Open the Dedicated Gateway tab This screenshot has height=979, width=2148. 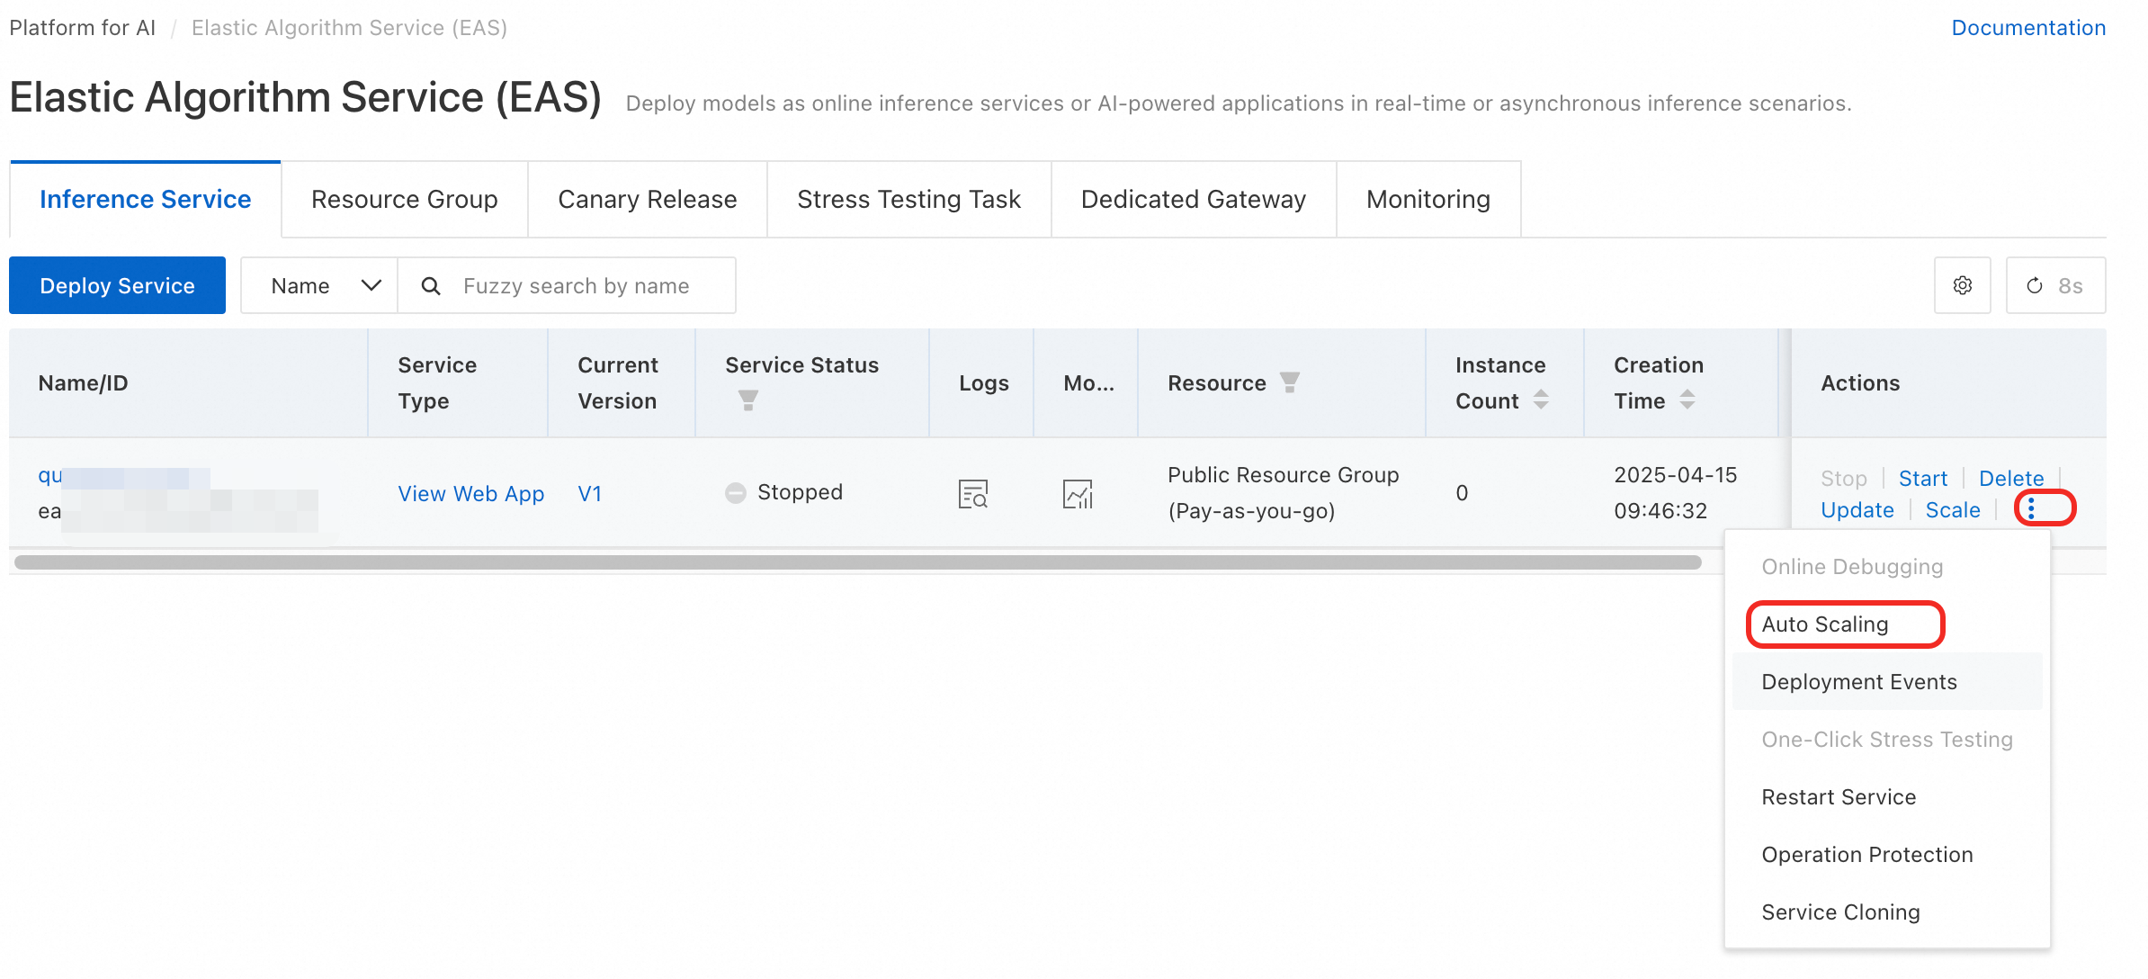[x=1193, y=200]
